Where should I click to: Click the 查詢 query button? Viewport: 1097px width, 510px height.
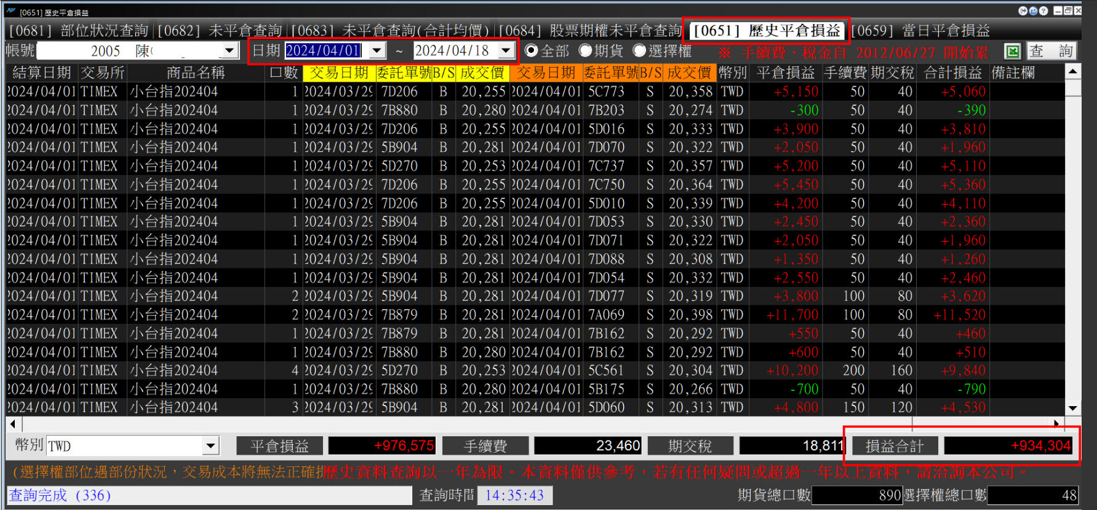[x=1051, y=52]
